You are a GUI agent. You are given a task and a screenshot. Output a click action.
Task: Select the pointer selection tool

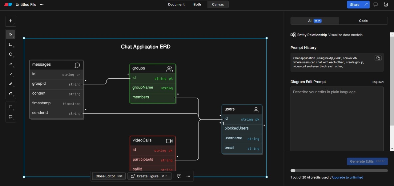[10, 34]
